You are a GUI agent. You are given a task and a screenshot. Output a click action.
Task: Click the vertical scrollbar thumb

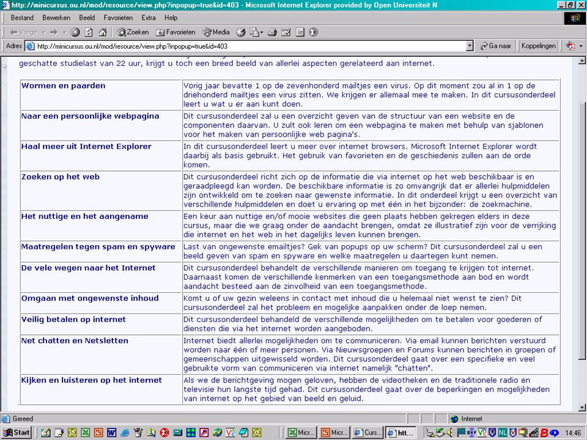coord(582,231)
